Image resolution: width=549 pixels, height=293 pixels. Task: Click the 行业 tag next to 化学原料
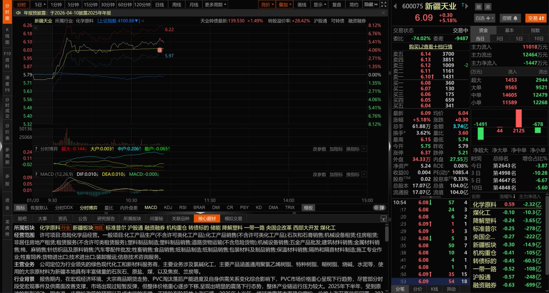tap(66, 228)
